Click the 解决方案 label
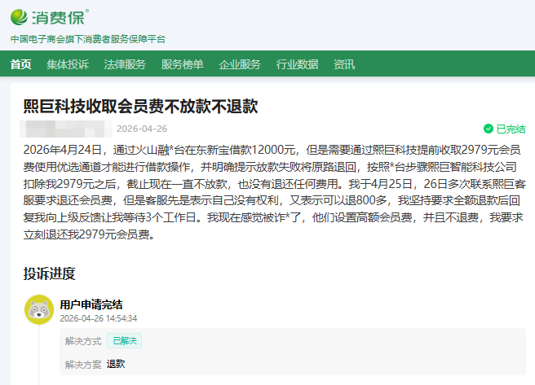This screenshot has height=385, width=535. [x=83, y=364]
